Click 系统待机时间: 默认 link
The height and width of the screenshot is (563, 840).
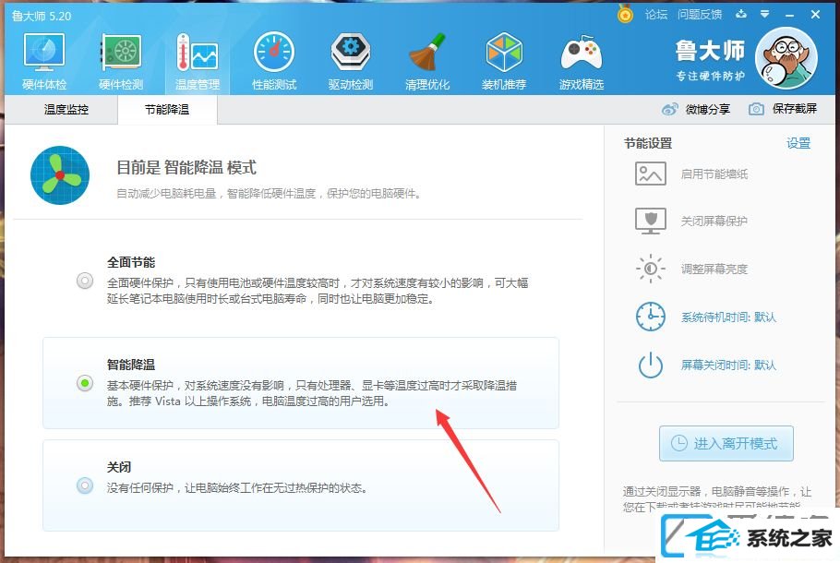(728, 317)
